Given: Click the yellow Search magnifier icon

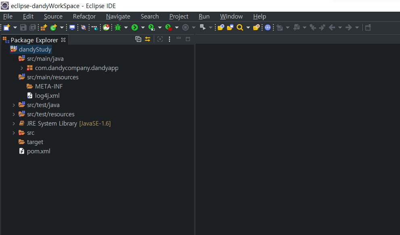Looking at the screenshot, I should [x=240, y=27].
